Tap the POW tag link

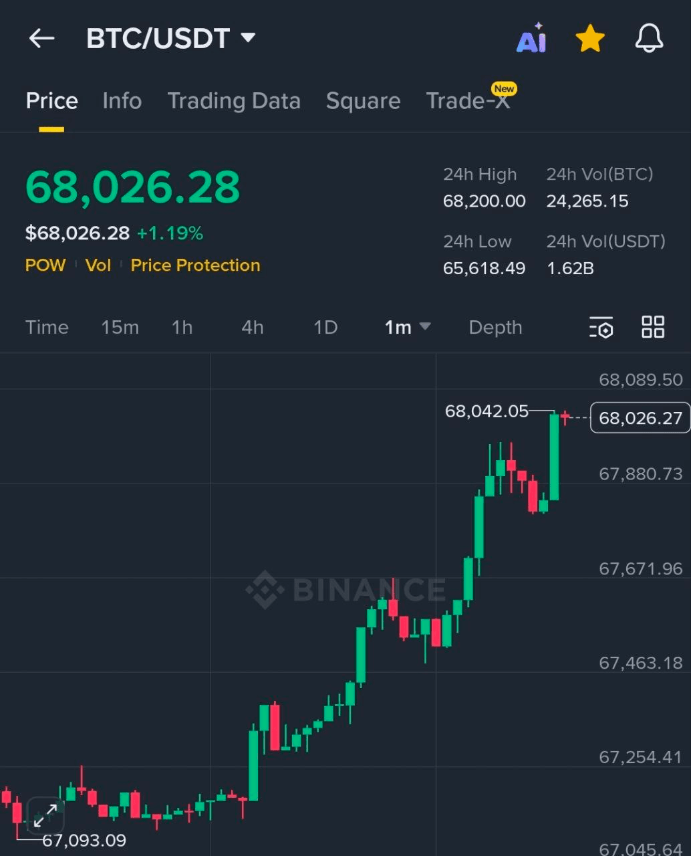(x=45, y=265)
